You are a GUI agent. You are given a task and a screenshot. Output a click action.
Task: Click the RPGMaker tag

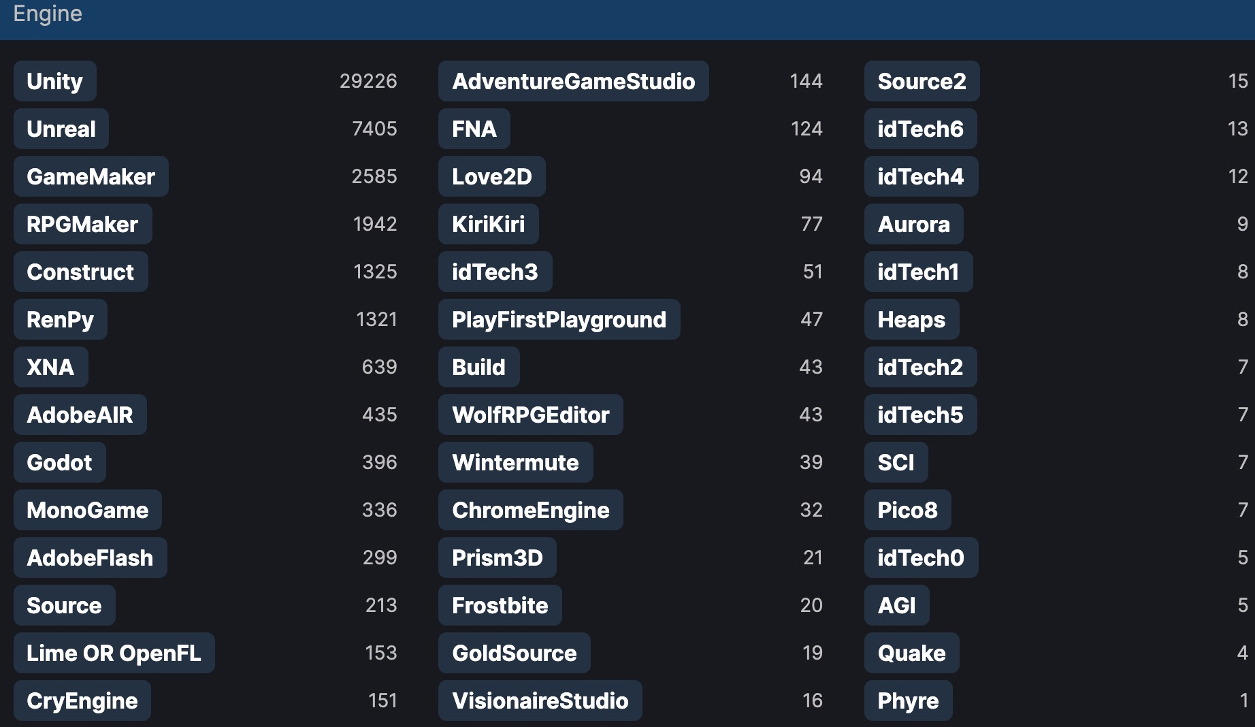tap(82, 224)
